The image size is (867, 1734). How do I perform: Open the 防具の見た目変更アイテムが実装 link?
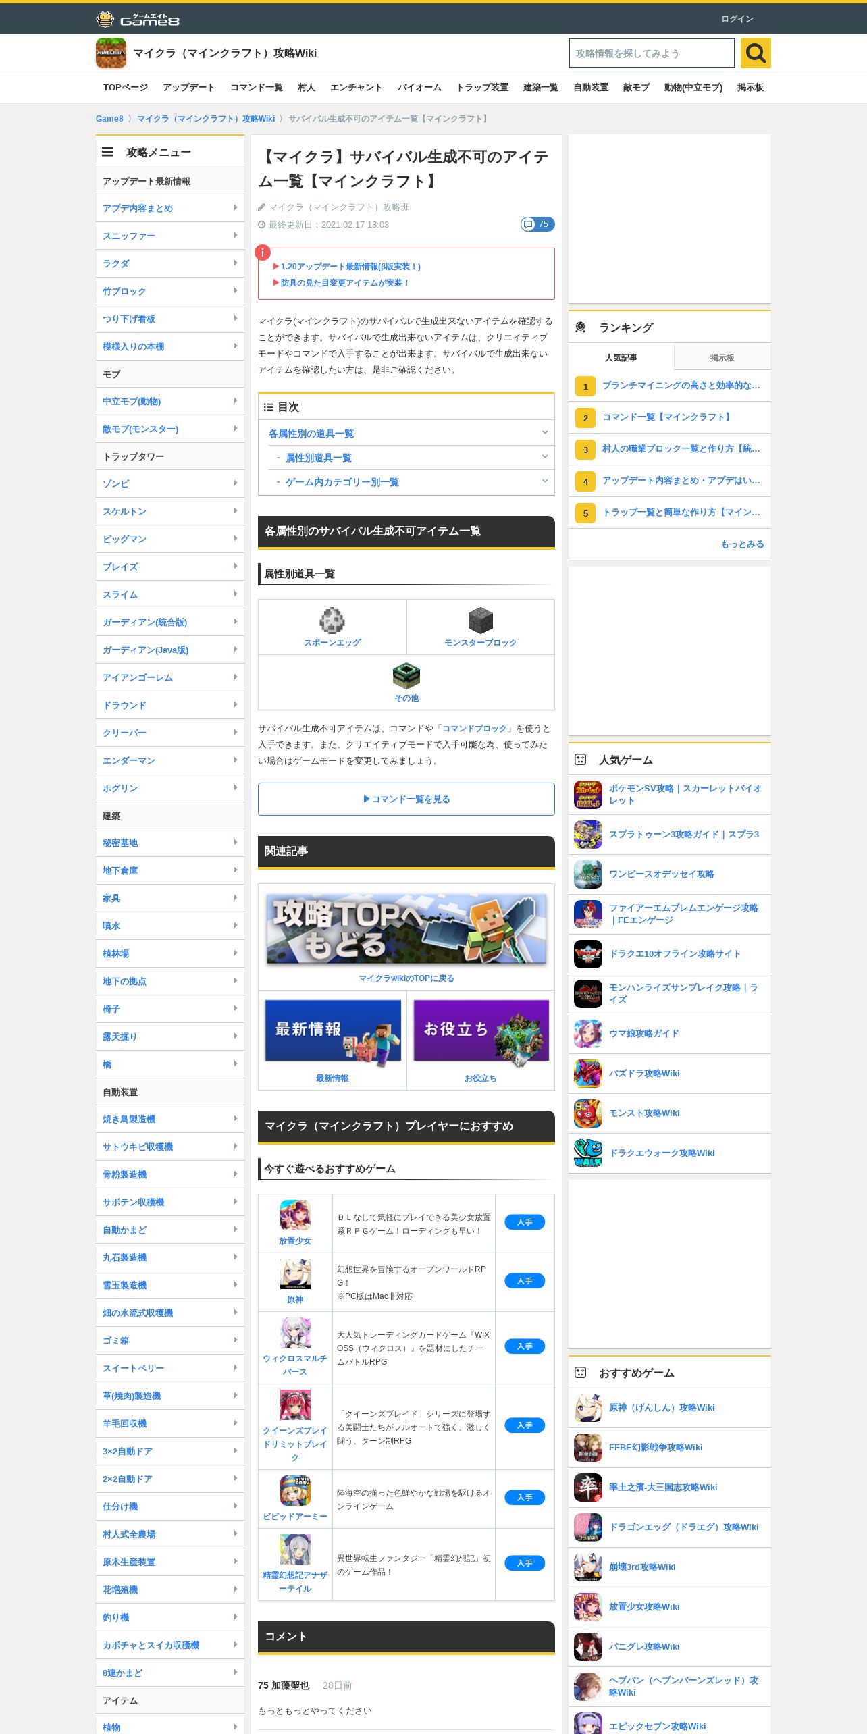[345, 283]
